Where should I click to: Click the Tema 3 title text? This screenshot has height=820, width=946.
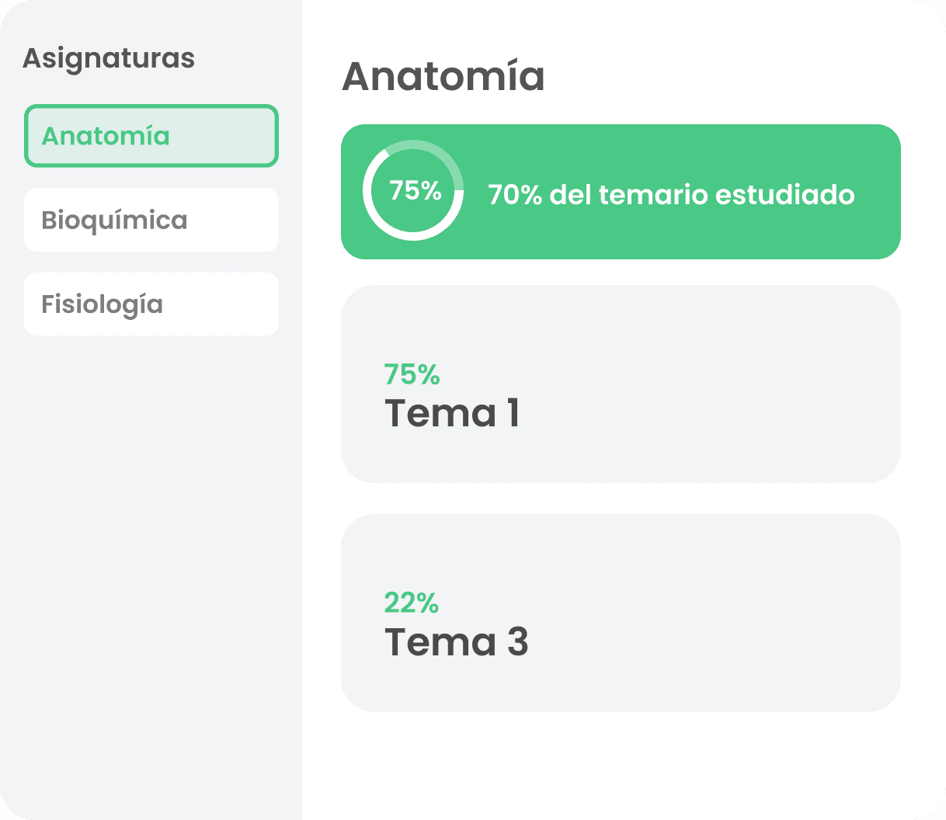(x=456, y=642)
